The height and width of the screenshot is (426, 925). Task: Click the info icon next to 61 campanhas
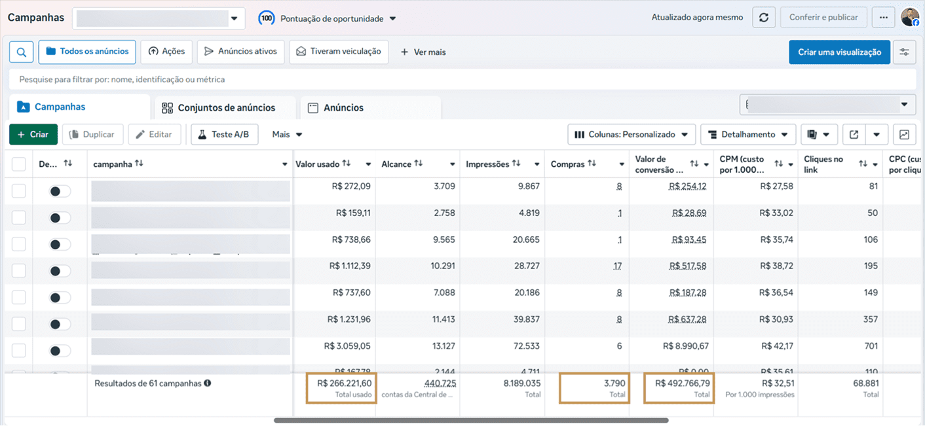208,383
